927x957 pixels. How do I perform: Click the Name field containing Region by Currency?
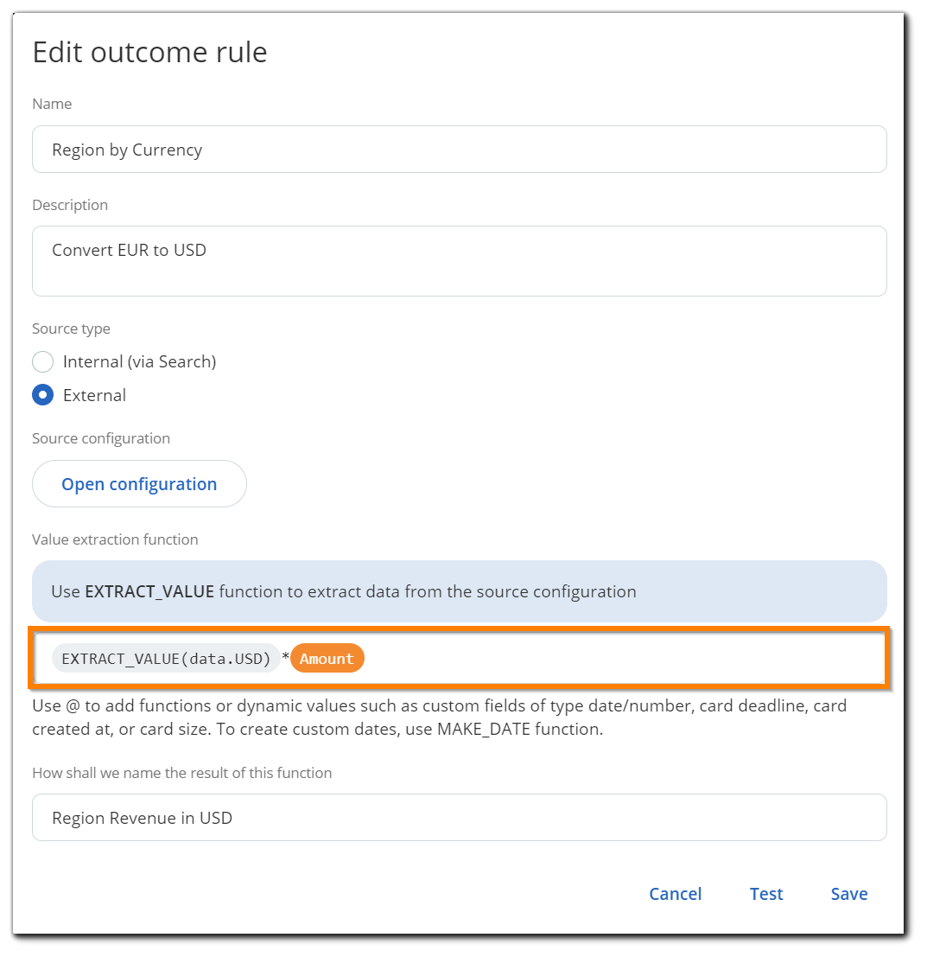click(x=459, y=150)
